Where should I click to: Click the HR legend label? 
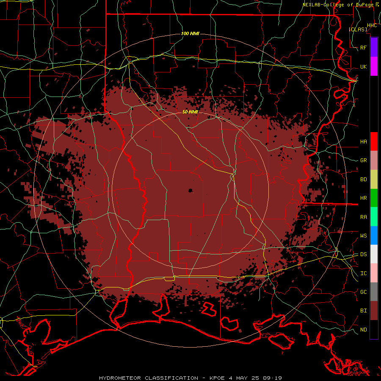click(364, 198)
